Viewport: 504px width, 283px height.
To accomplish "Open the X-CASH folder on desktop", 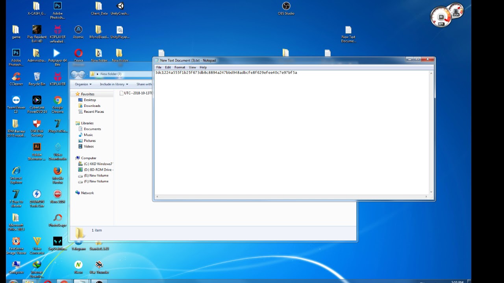I will coord(36,9).
